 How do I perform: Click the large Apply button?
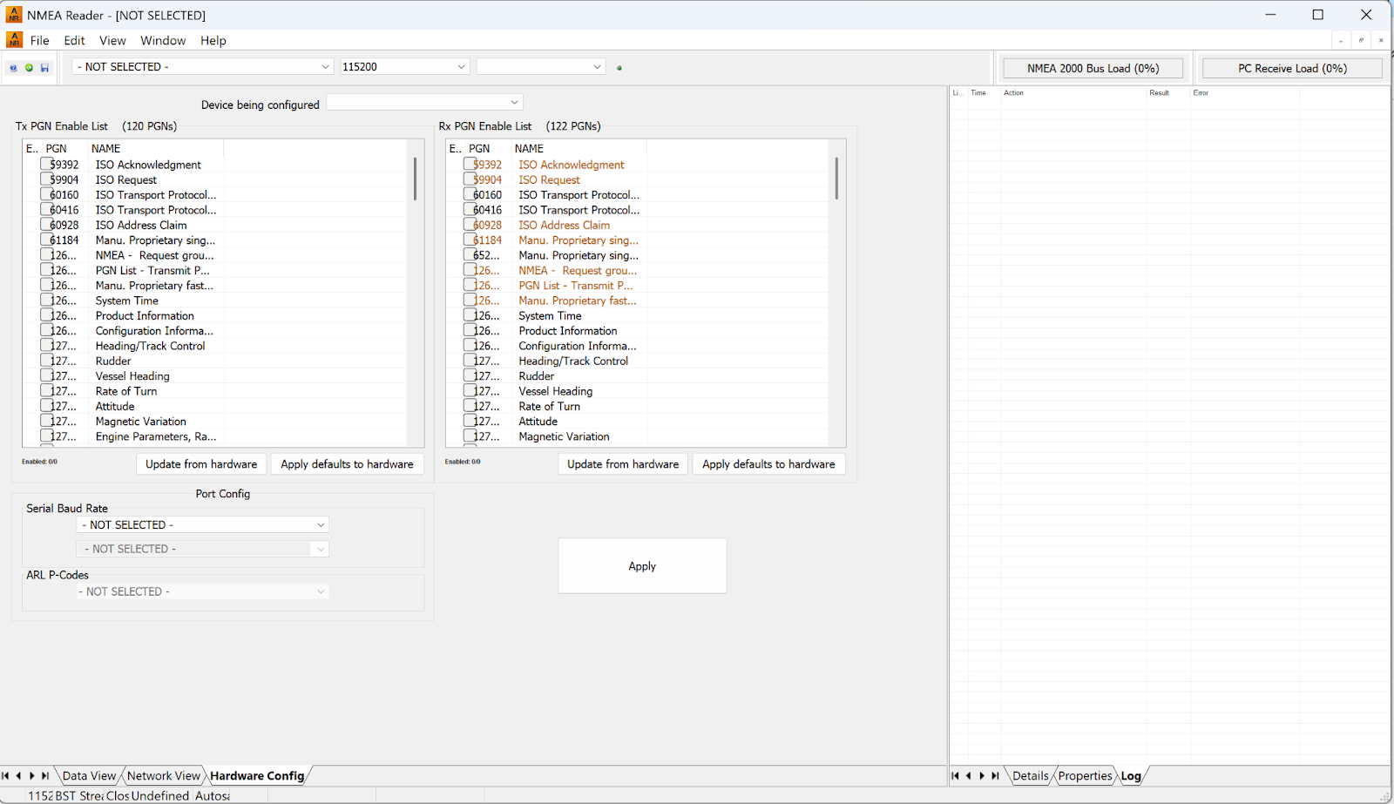click(x=642, y=566)
